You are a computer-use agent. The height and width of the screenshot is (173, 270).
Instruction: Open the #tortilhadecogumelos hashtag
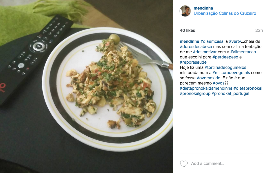pyautogui.click(x=225, y=67)
